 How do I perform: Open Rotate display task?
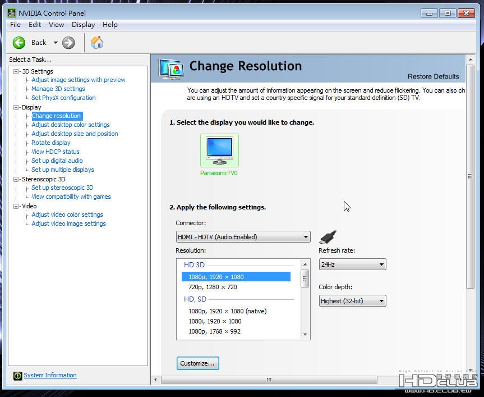pos(51,143)
